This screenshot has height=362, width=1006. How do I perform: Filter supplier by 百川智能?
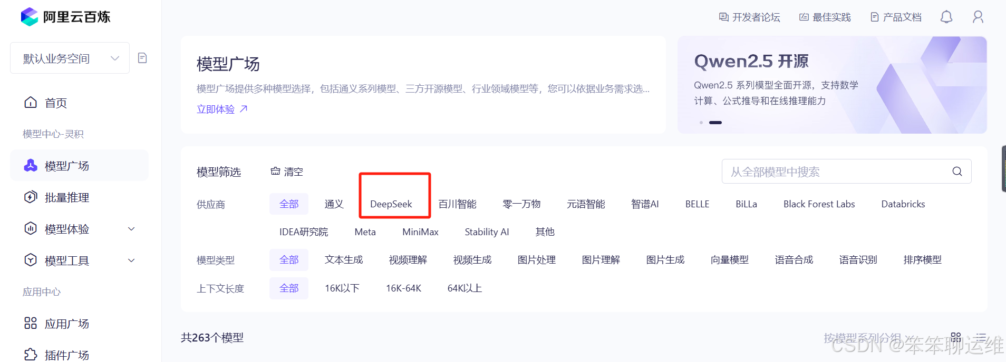pyautogui.click(x=457, y=204)
